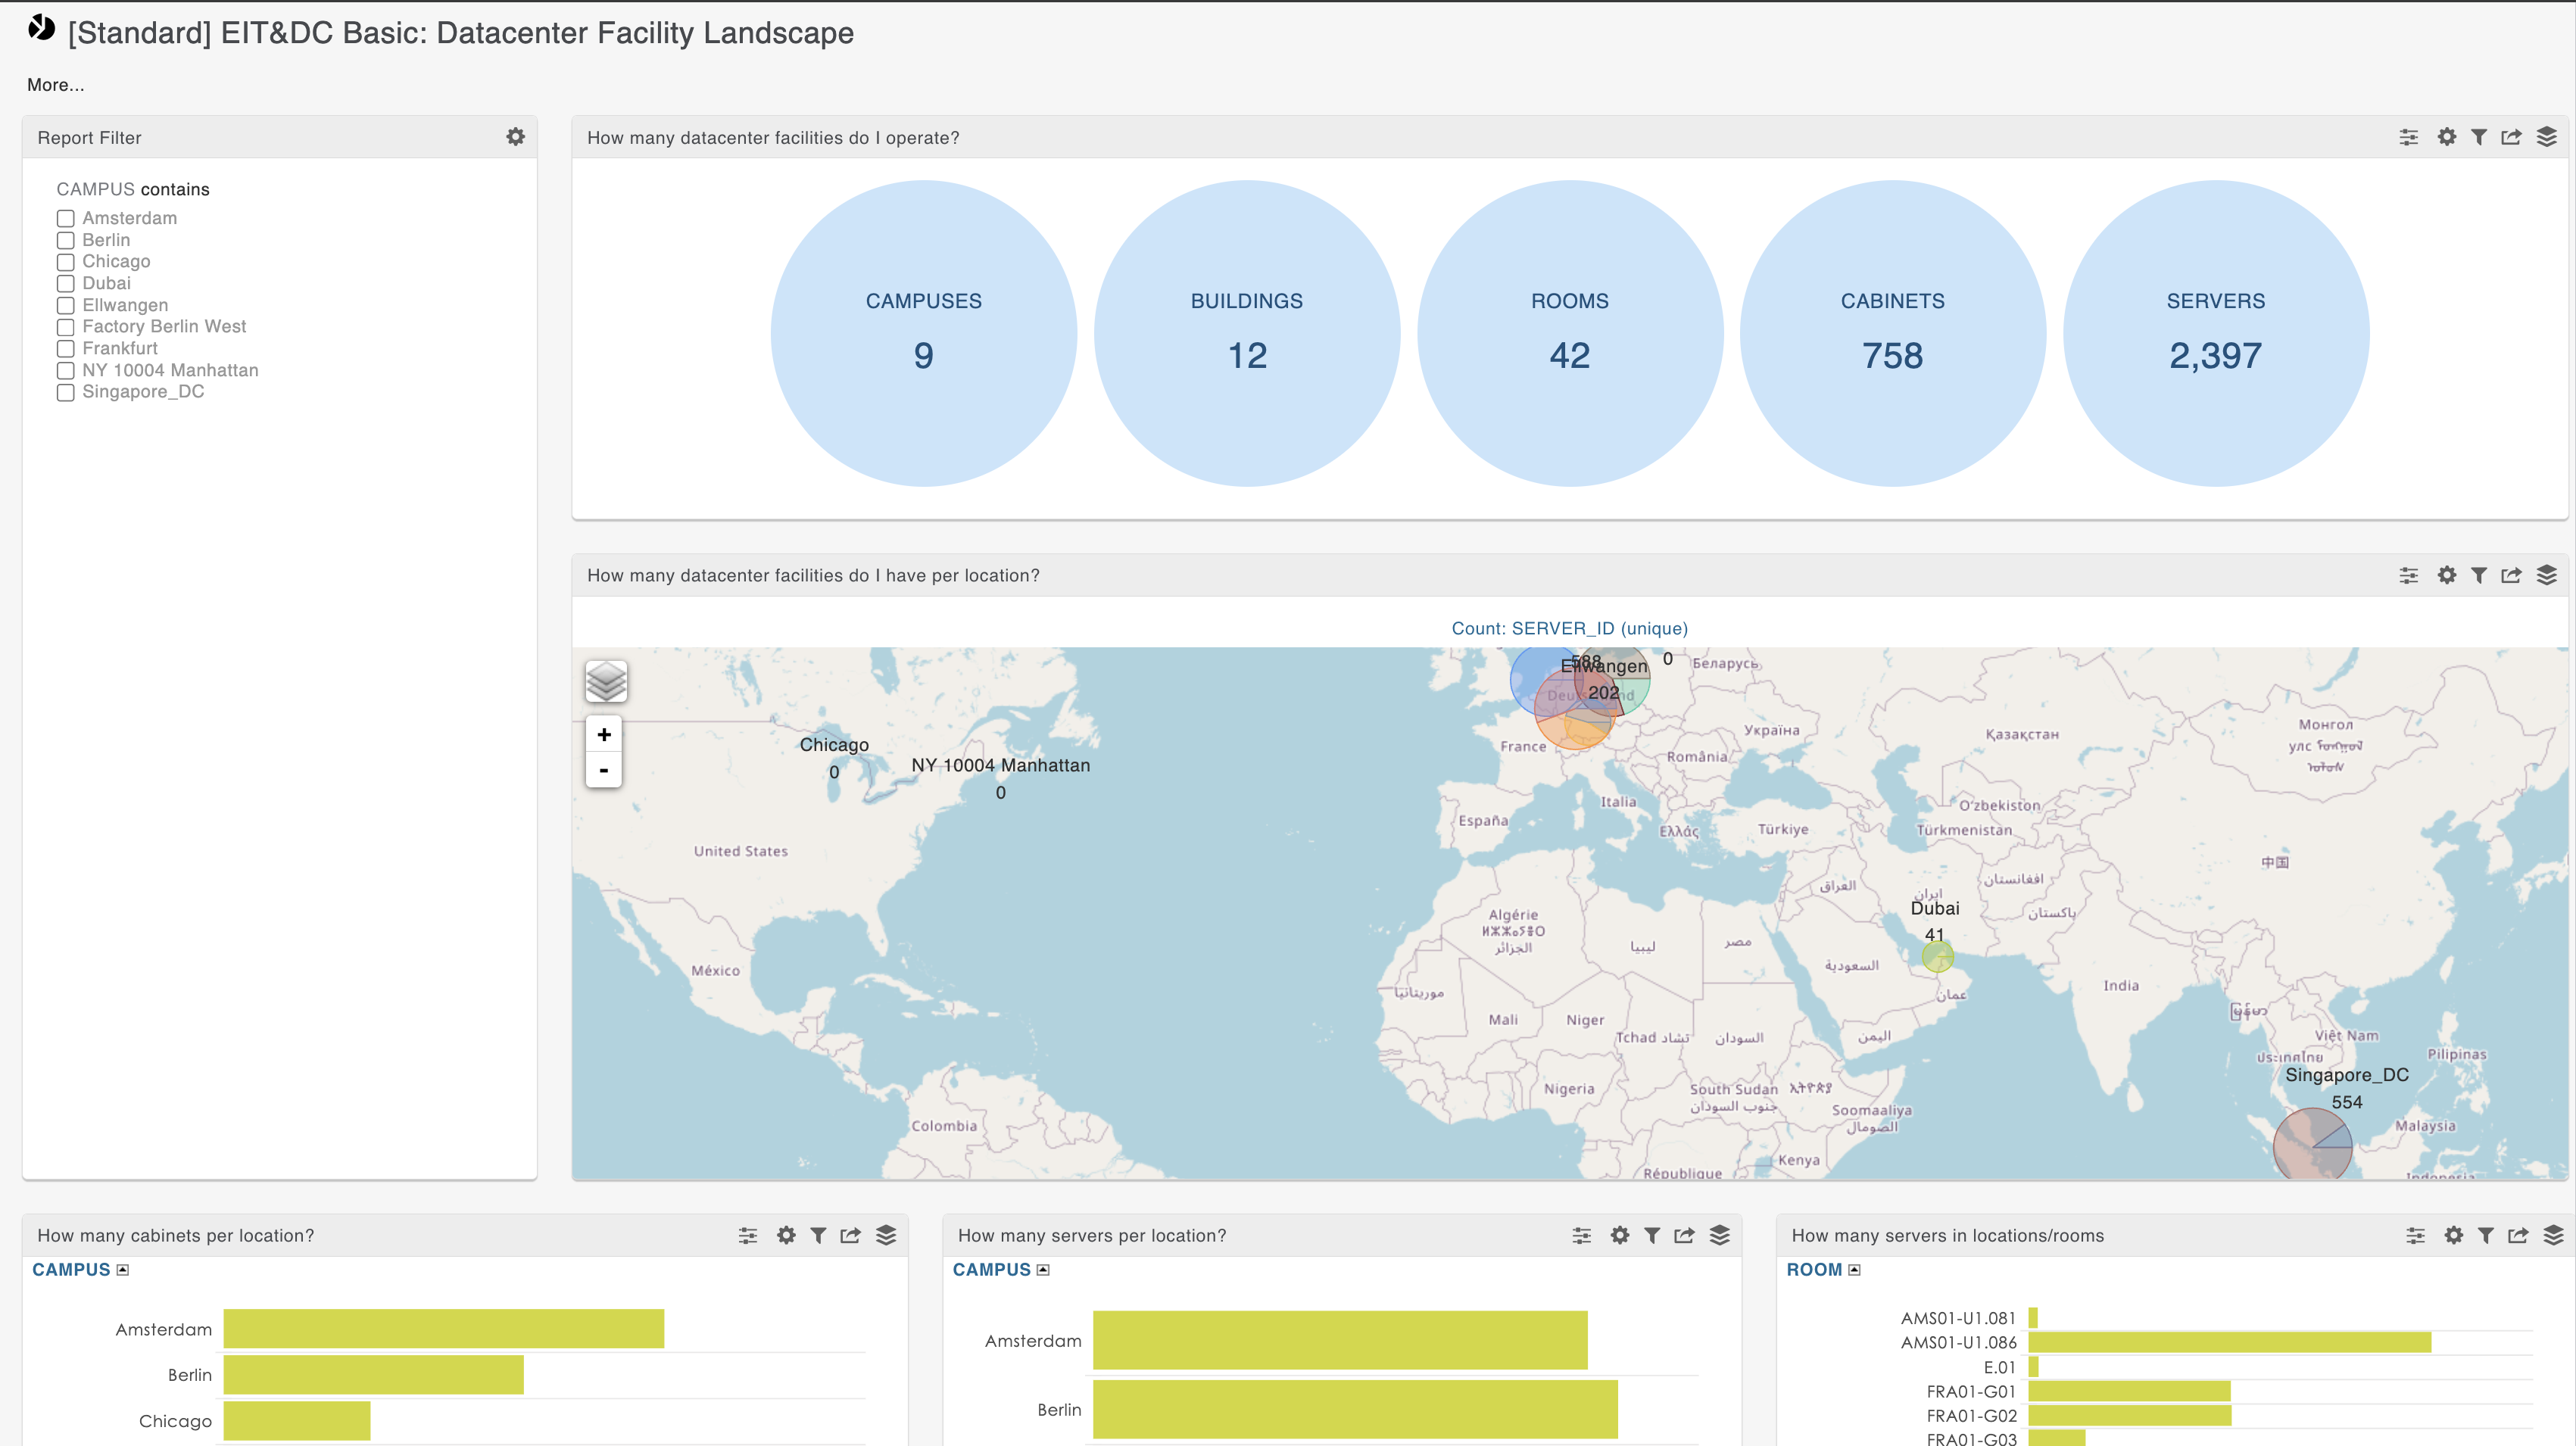Click stacked layers icon in servers in rooms panel
This screenshot has height=1446, width=2576.
pyautogui.click(x=2553, y=1235)
